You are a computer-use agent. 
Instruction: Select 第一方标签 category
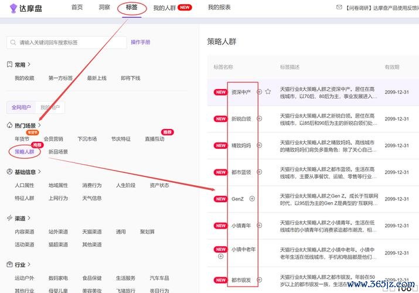coord(61,78)
